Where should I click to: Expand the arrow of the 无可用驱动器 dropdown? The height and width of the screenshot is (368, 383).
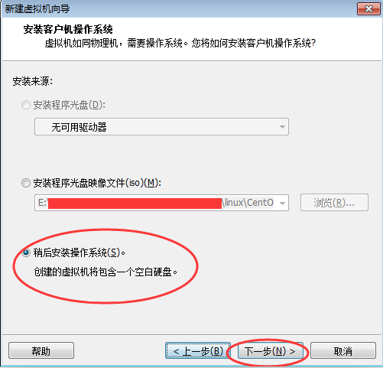[282, 127]
